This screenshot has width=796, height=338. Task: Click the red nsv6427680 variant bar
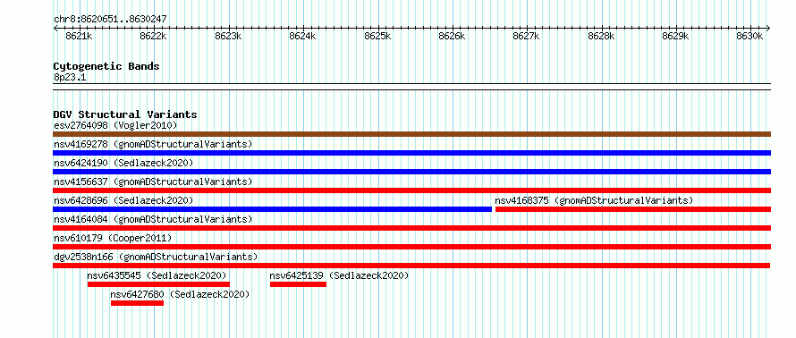coord(137,303)
